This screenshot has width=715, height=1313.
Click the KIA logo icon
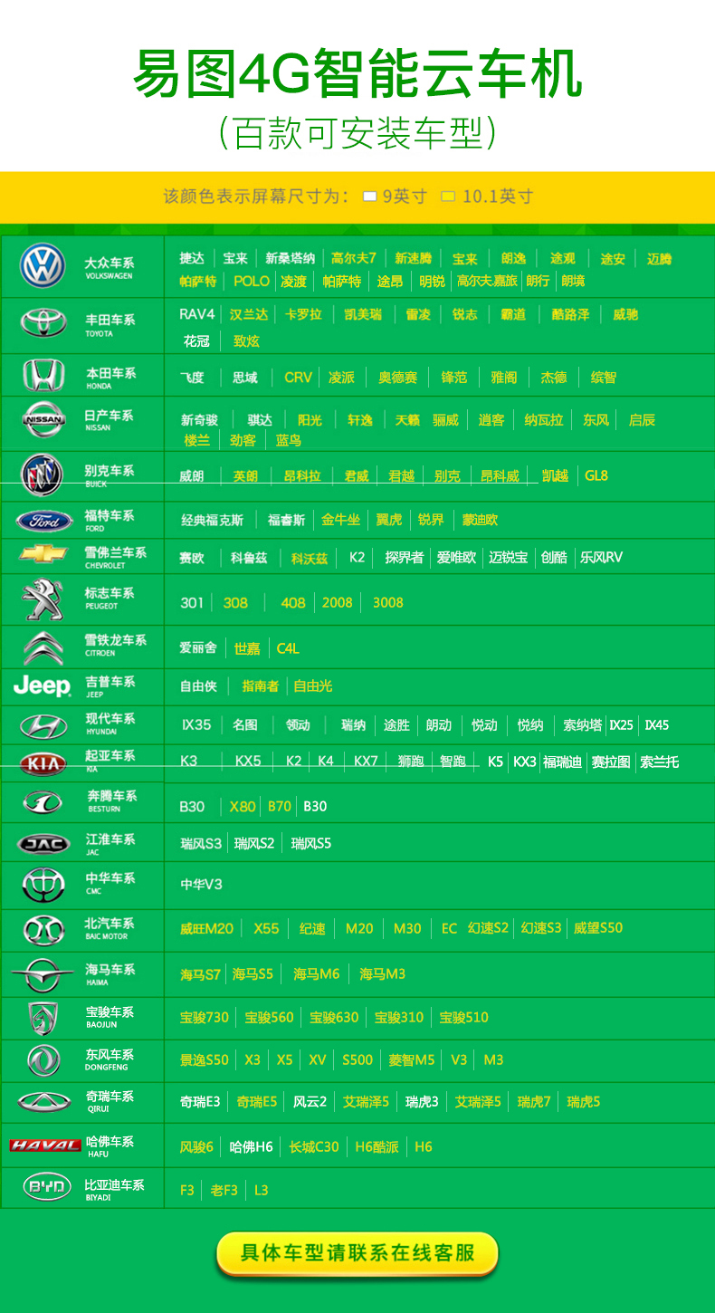coord(43,764)
